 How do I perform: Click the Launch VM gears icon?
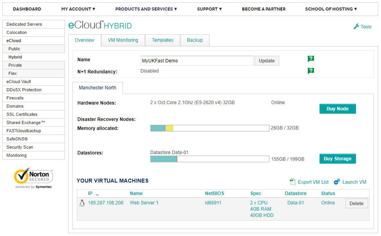click(337, 182)
